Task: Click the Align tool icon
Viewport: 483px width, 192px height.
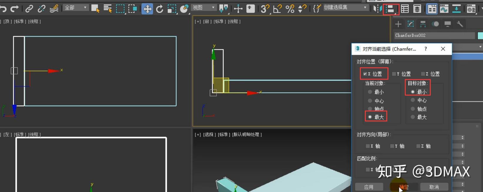Action: pos(391,9)
